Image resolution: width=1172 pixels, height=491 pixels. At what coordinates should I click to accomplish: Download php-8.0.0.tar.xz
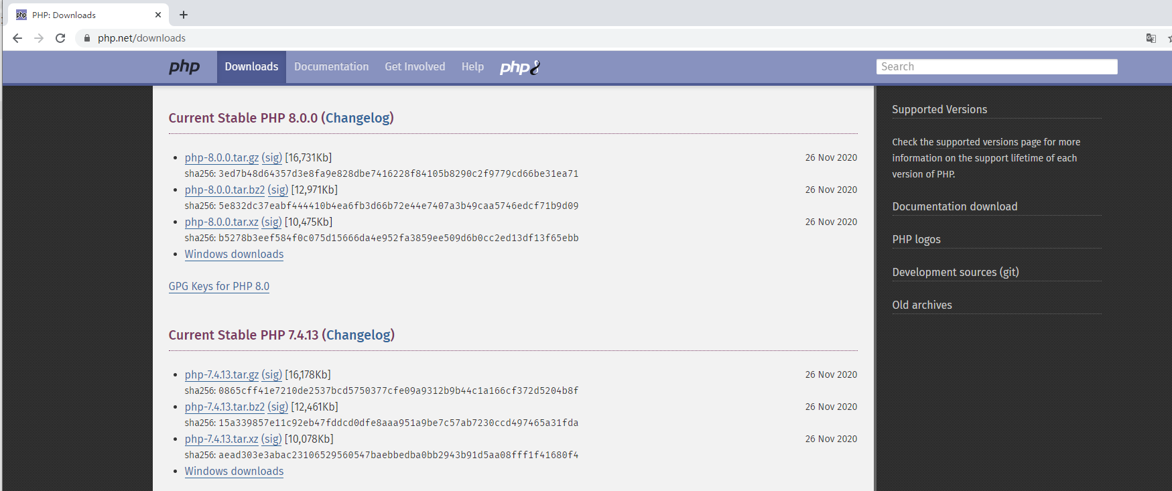pos(221,222)
